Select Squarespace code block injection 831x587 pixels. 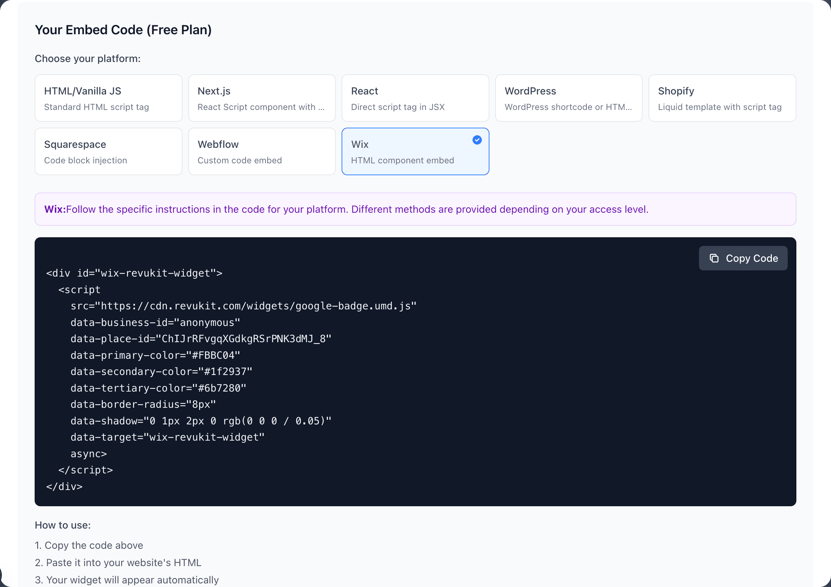coord(108,151)
